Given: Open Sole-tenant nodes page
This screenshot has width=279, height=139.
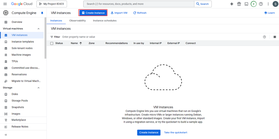Looking at the screenshot, I should pos(22,48).
